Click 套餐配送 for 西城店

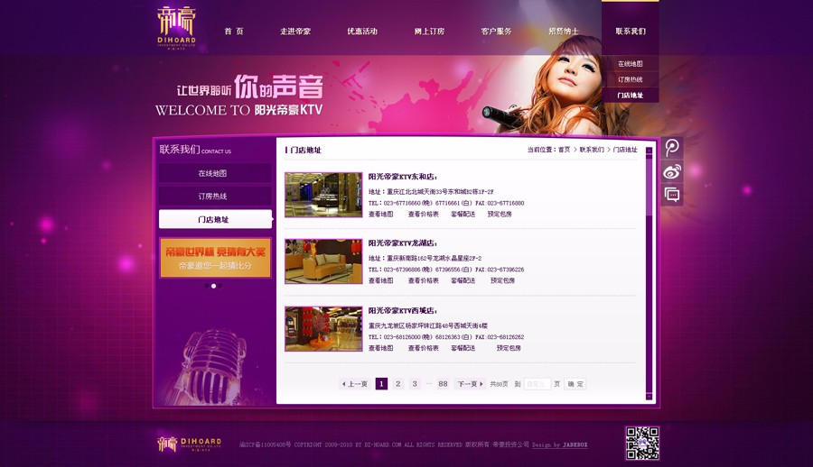tap(463, 348)
